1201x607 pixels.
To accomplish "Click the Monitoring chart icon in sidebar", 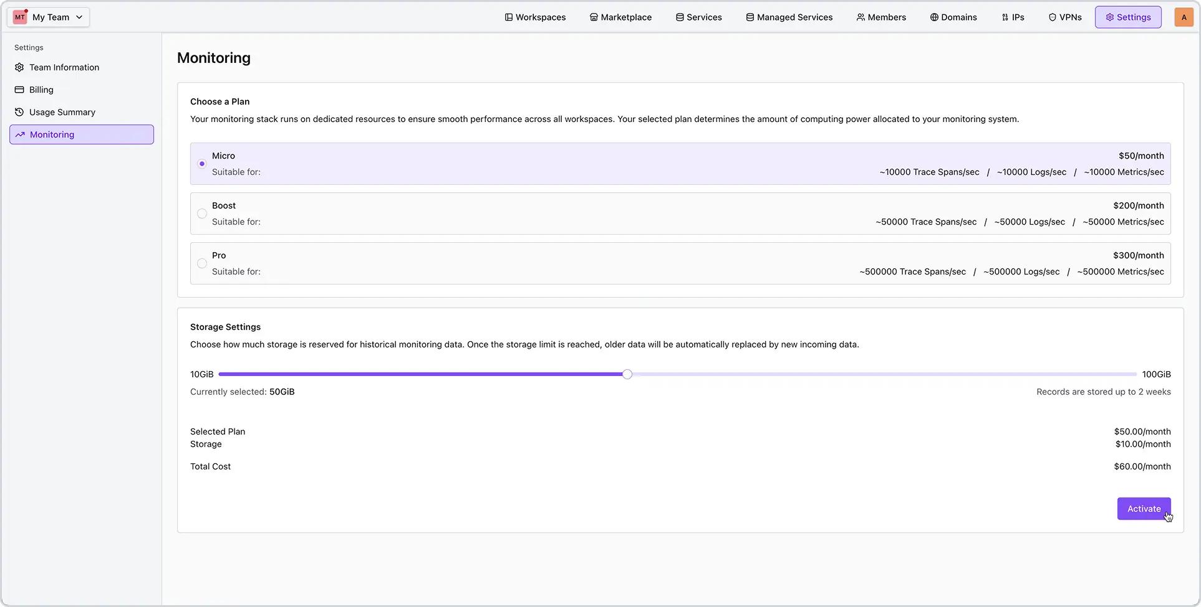I will coord(19,134).
